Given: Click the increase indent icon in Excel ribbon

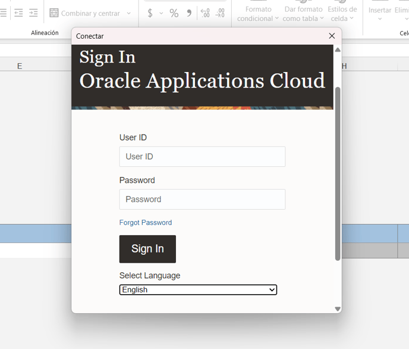Looking at the screenshot, I should [33, 13].
